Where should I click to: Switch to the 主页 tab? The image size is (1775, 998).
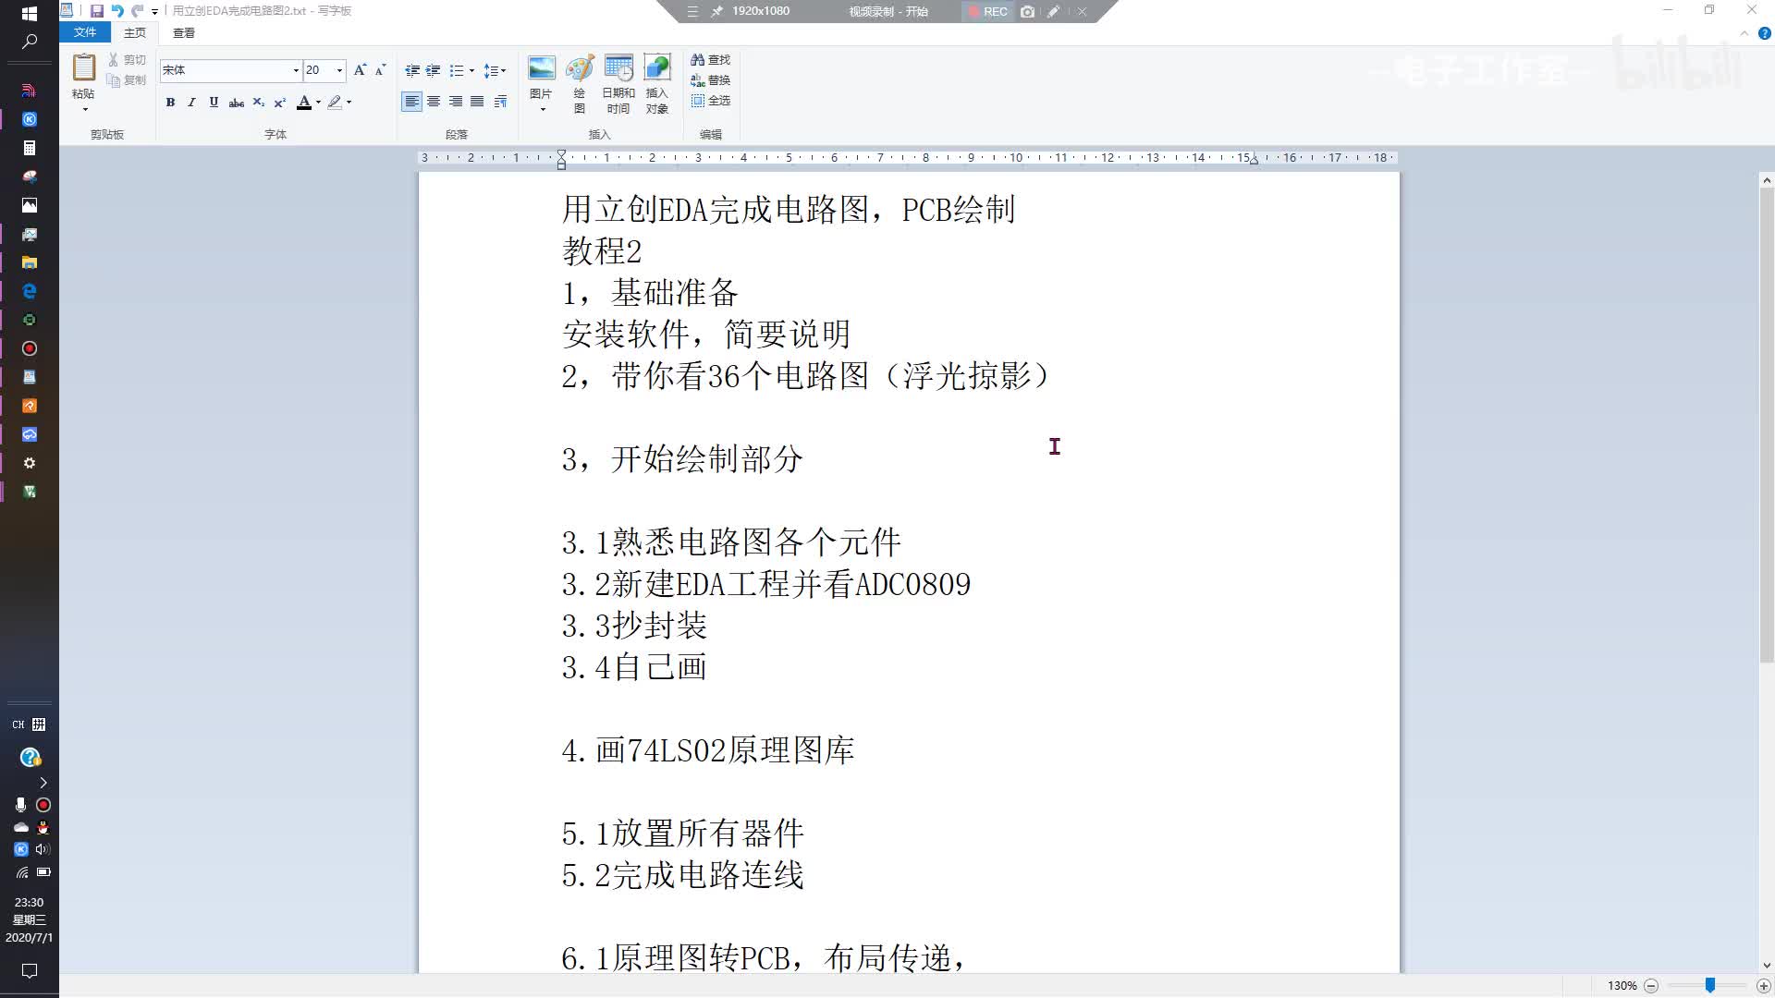click(135, 32)
